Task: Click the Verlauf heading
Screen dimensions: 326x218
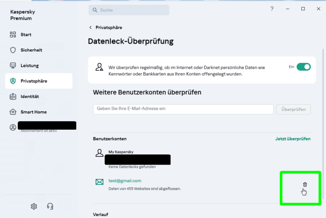Action: (101, 214)
